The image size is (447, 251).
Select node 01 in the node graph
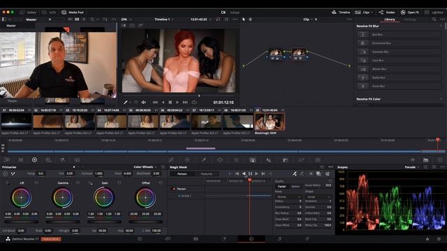tap(275, 54)
